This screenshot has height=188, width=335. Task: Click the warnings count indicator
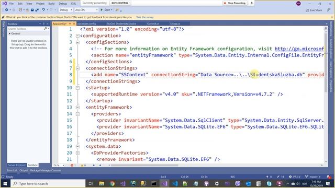pyautogui.click(x=83, y=166)
